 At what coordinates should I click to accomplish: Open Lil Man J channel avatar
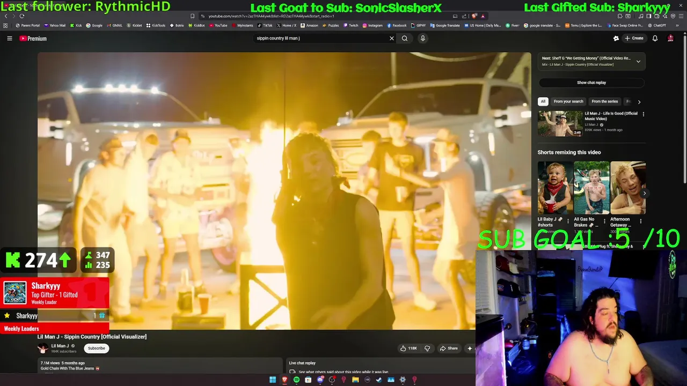pyautogui.click(x=42, y=348)
